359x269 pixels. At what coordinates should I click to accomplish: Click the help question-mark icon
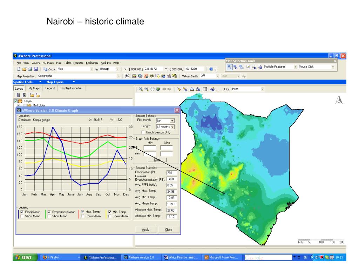pyautogui.click(x=211, y=69)
